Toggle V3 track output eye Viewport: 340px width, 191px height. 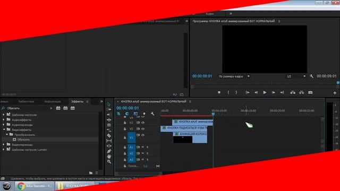pos(143,123)
